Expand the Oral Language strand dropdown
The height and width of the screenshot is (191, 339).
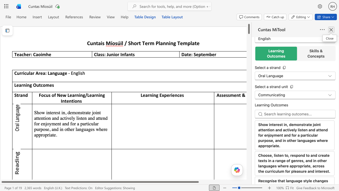[x=295, y=76]
